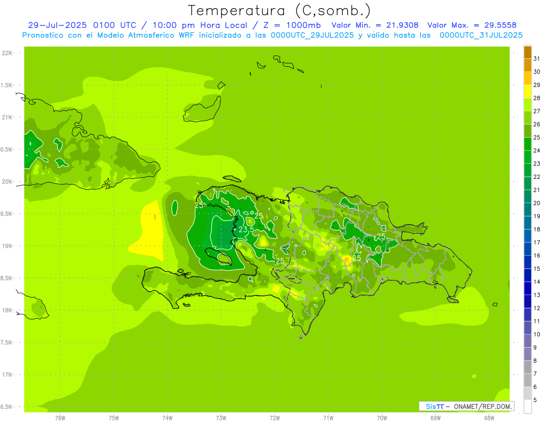Image resolution: width=549 pixels, height=424 pixels.
Task: Click the legend value "30"
Action: click(537, 72)
